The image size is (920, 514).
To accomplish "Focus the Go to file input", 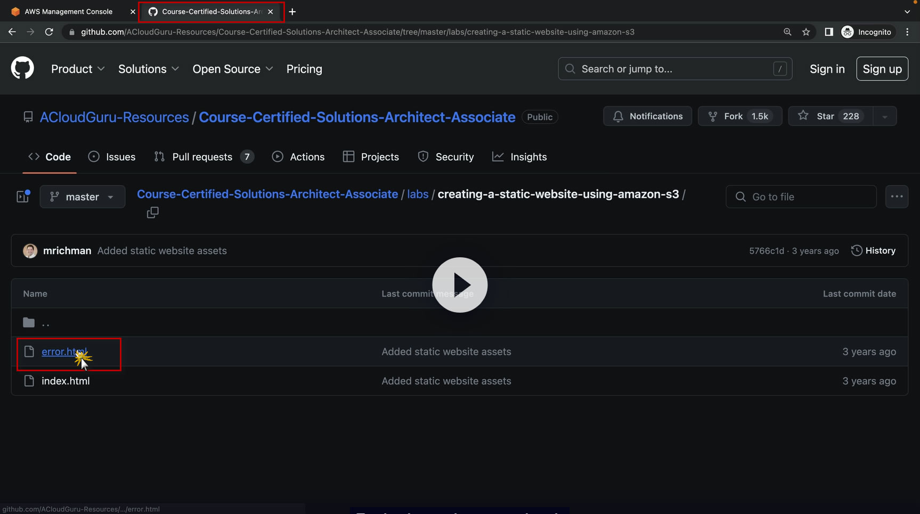I will click(801, 197).
